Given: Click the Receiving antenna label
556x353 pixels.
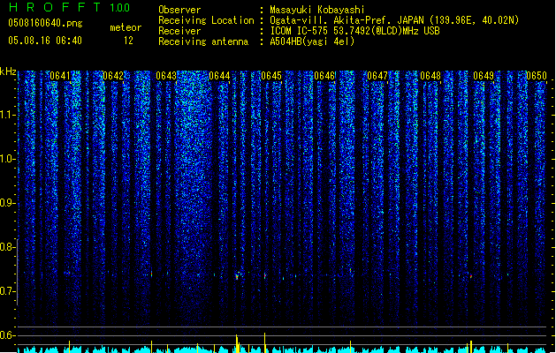Looking at the screenshot, I should (x=203, y=41).
